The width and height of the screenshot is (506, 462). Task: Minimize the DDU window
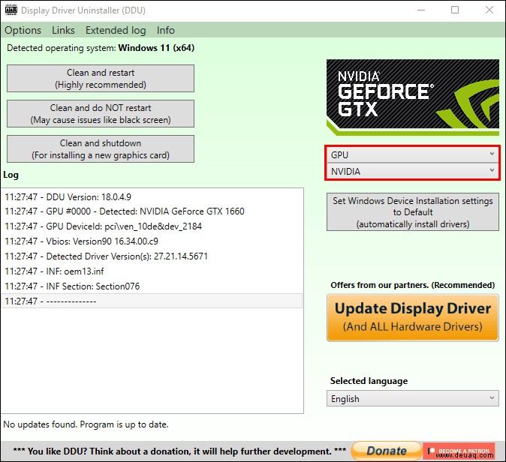point(421,10)
